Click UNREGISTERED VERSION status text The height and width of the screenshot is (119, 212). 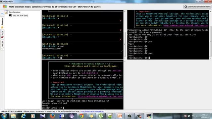[x=11, y=111]
